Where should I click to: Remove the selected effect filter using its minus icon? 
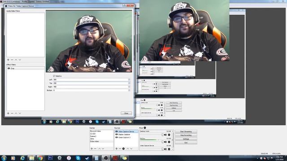pyautogui.click(x=12, y=113)
